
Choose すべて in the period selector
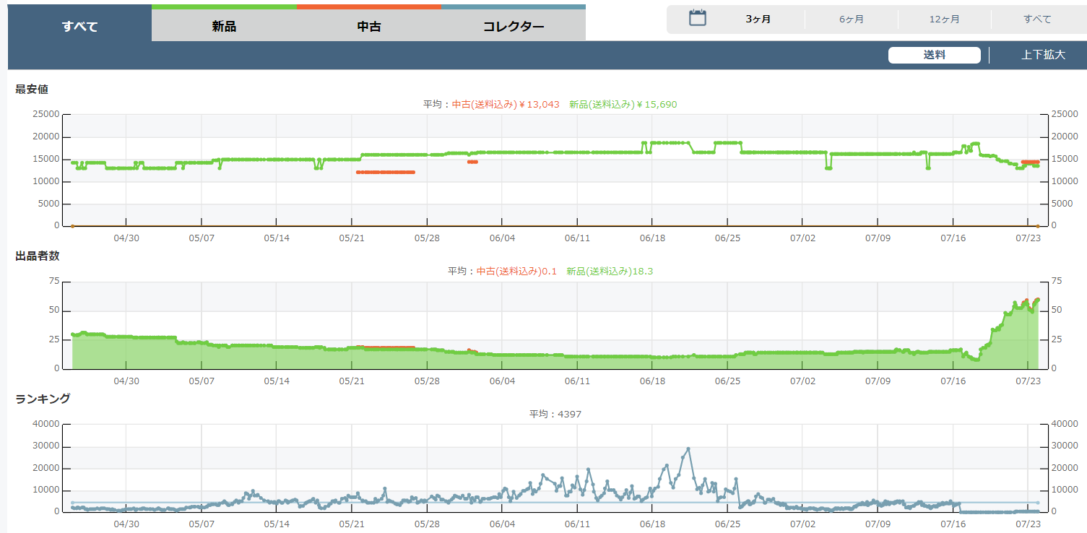point(1037,19)
